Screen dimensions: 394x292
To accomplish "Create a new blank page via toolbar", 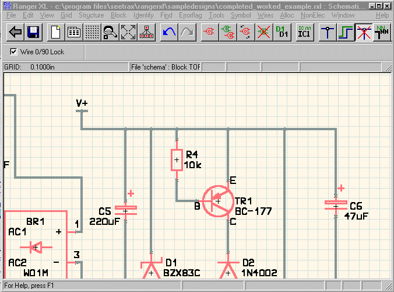I will click(x=56, y=32).
